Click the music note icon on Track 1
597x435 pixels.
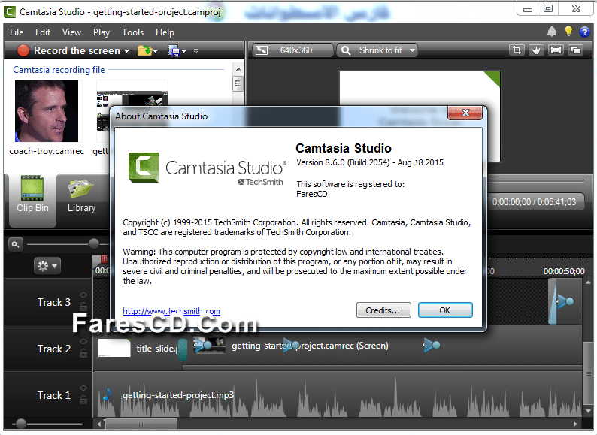[x=108, y=394]
